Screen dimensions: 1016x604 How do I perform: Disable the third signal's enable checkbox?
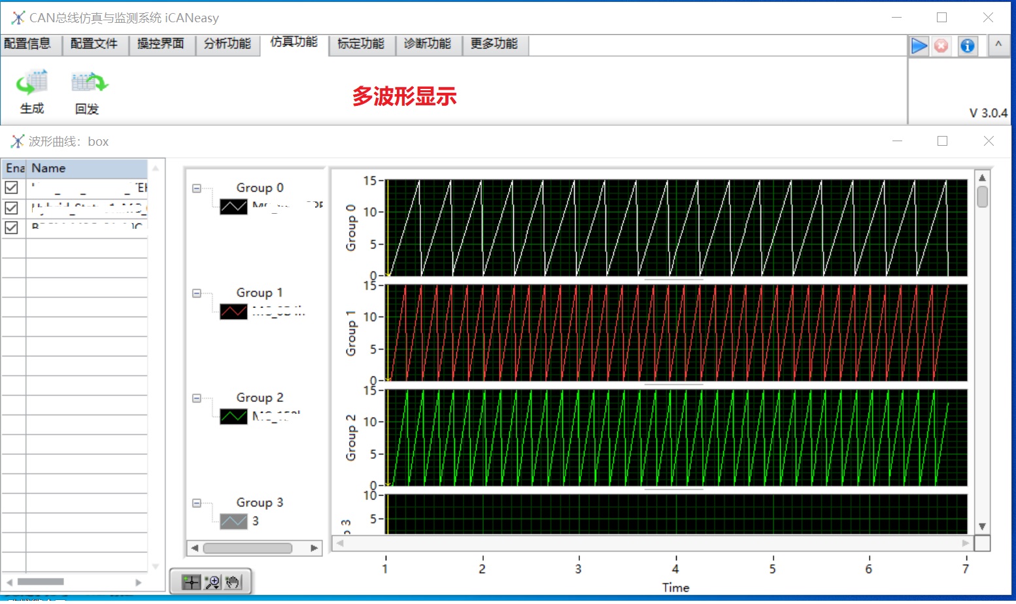pos(12,227)
